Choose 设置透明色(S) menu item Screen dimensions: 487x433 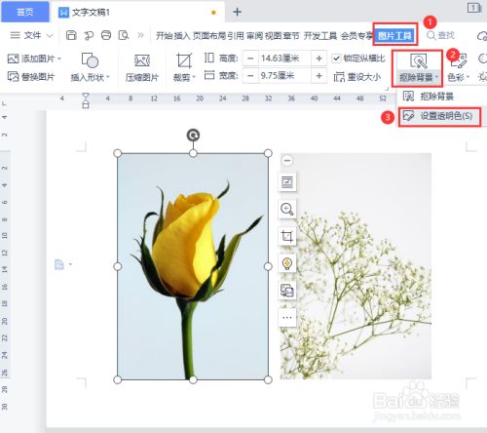(440, 116)
